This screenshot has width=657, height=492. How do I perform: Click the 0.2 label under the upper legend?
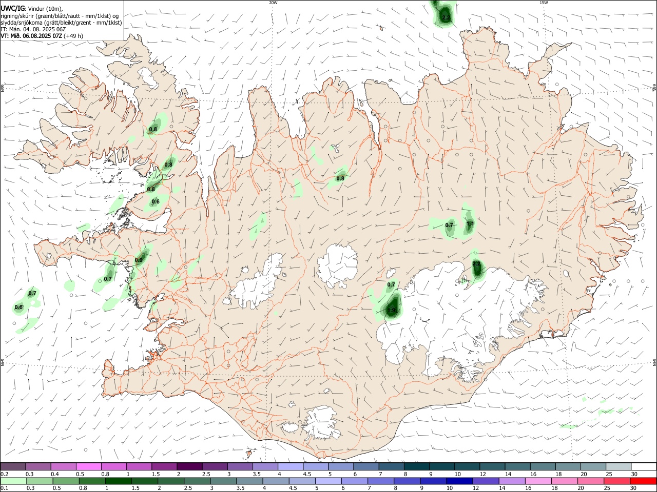pos(4,474)
